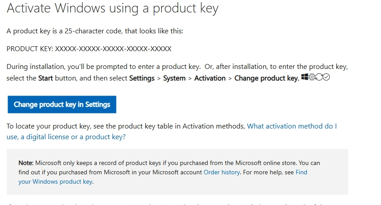Open the 'What activation method do I use' link
Image resolution: width=381 pixels, height=205 pixels.
292,126
